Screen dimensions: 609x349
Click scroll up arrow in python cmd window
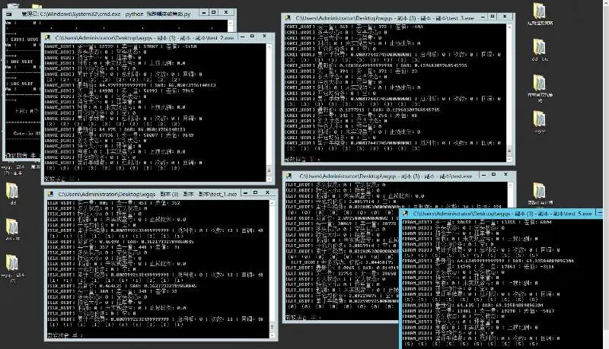(x=231, y=24)
